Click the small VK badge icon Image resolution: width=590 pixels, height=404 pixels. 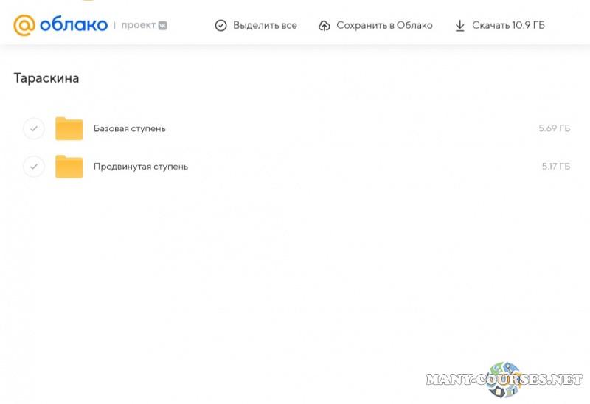[x=163, y=25]
